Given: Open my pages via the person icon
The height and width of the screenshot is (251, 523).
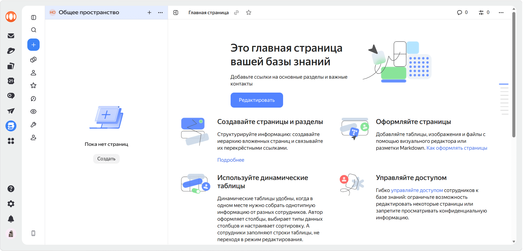Looking at the screenshot, I should [34, 73].
